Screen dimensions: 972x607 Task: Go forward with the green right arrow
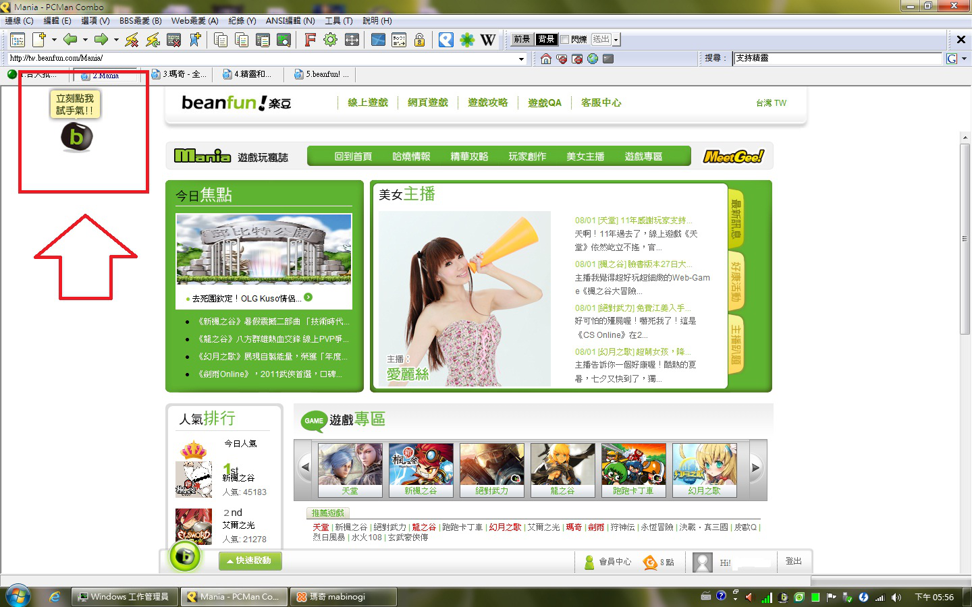pos(101,40)
